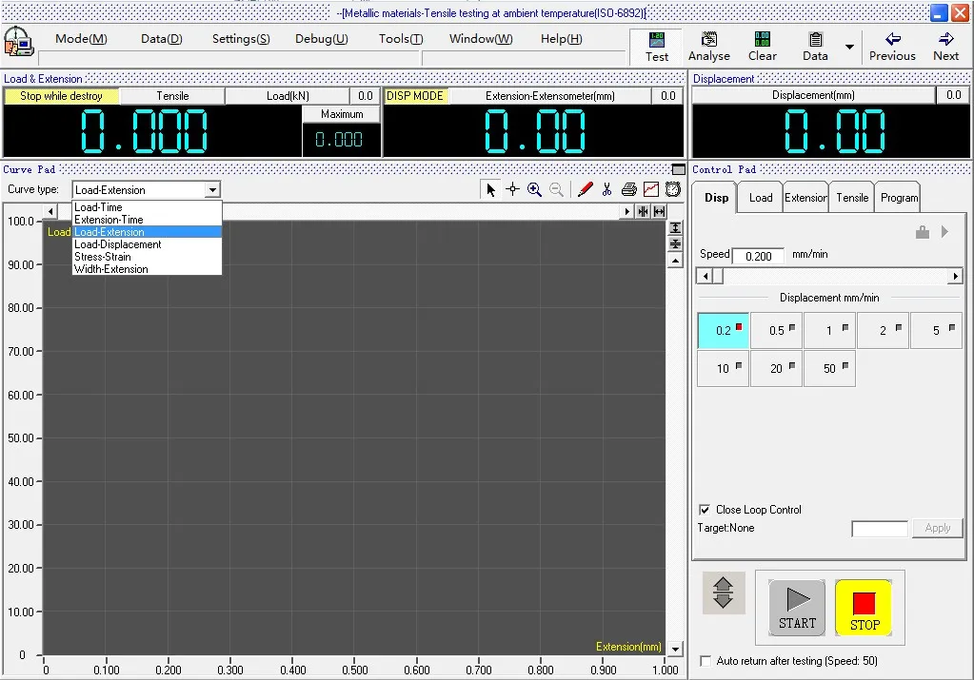Select the 0.5 mm/min speed preset

point(776,330)
